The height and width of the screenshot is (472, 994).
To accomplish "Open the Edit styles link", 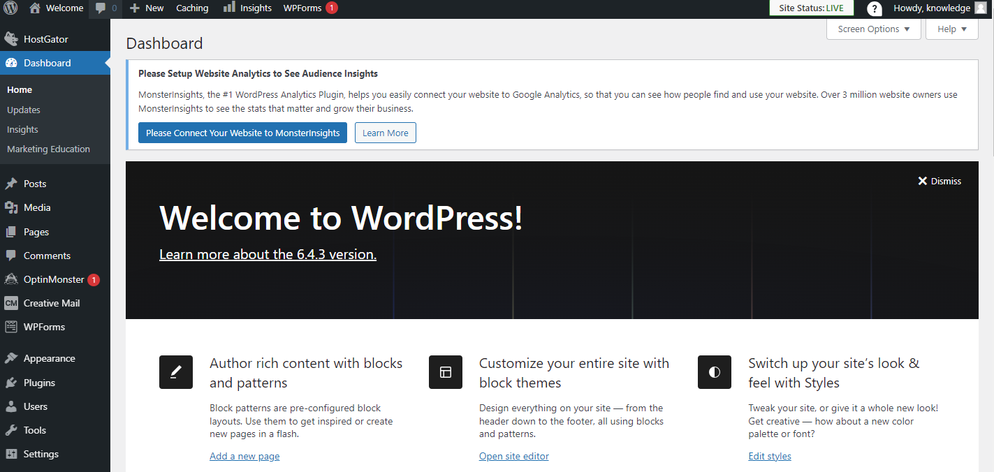I will click(x=769, y=456).
